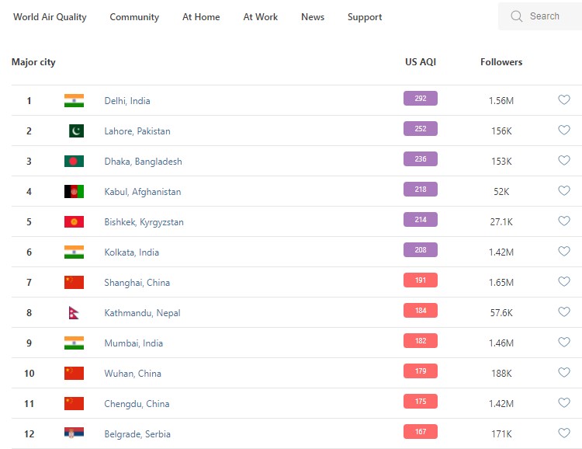
Task: Open the Dhaka, Bangladesh city link
Action: click(x=143, y=162)
